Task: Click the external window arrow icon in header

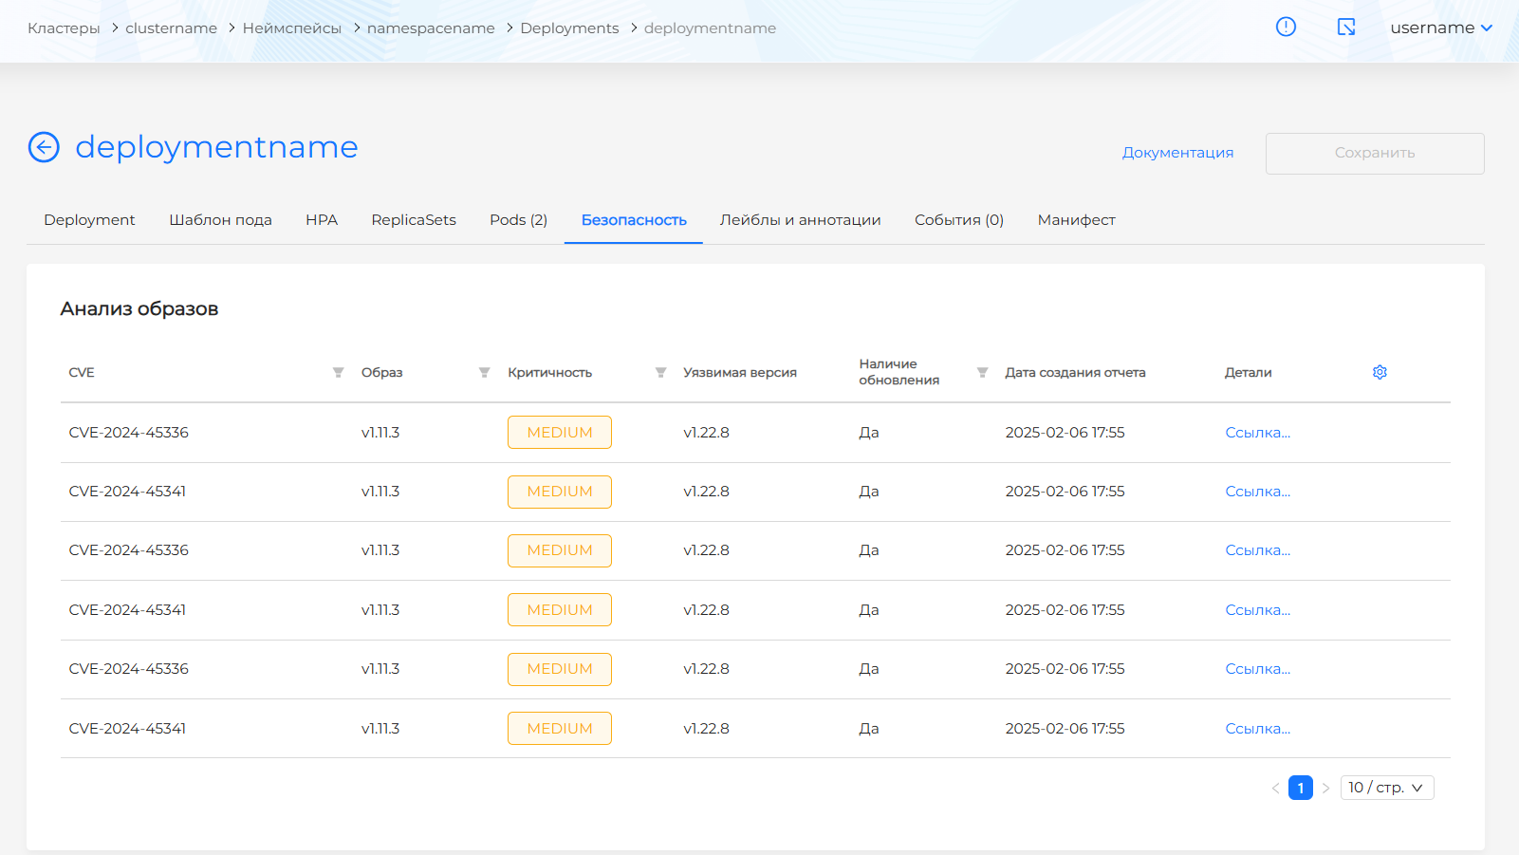Action: (1345, 27)
